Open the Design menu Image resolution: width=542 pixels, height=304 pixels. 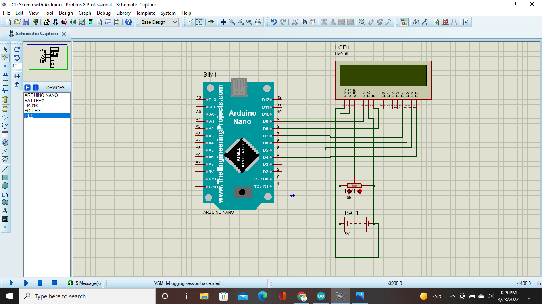pos(66,13)
